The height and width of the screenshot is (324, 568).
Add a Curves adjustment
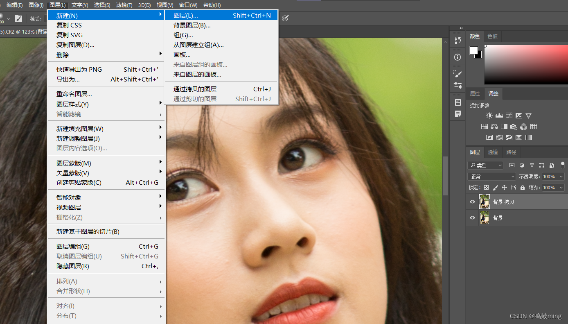[x=509, y=116]
